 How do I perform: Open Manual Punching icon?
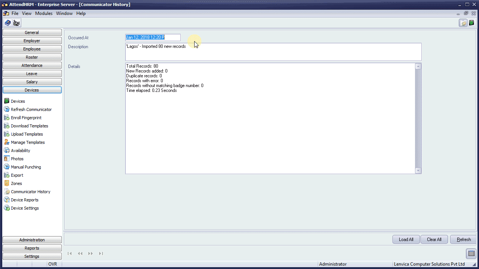pyautogui.click(x=6, y=167)
